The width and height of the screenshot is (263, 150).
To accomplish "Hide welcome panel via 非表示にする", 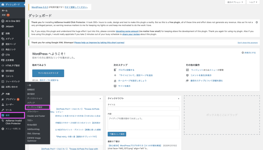I will (x=249, y=53).
